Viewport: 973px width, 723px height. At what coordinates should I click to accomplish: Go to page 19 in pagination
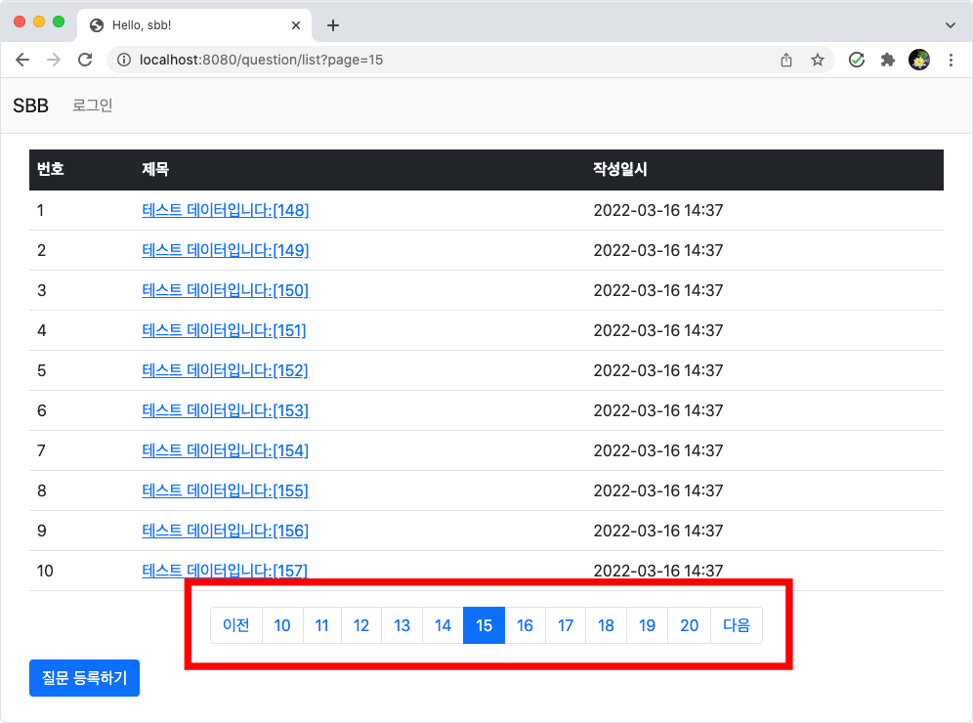[x=648, y=625]
